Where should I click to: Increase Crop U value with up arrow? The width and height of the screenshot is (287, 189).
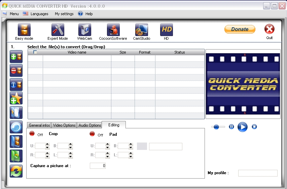pos(47,144)
